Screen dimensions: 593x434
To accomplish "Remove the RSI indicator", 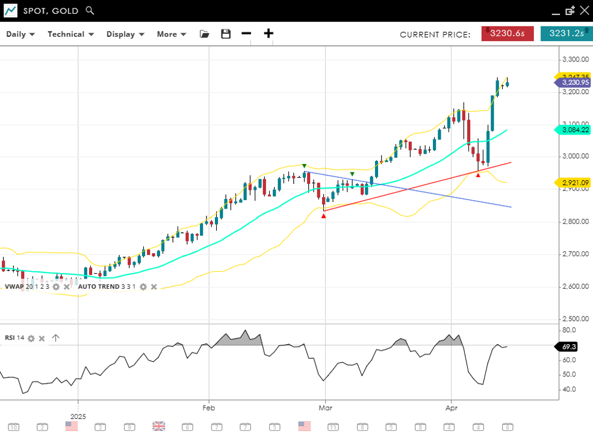I will pos(42,338).
